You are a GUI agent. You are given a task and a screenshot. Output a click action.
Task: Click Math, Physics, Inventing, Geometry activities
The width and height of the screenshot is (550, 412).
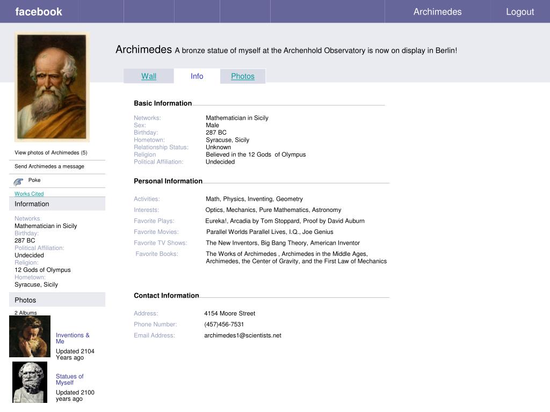tap(254, 199)
